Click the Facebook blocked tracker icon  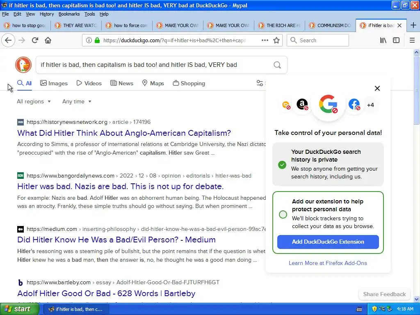354,104
